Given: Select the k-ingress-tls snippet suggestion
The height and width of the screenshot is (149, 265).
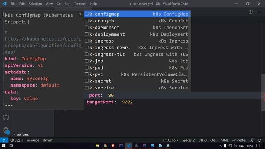Looking at the screenshot, I should click(x=136, y=54).
